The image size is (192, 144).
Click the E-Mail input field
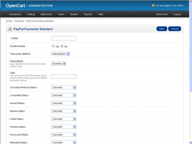point(64,38)
